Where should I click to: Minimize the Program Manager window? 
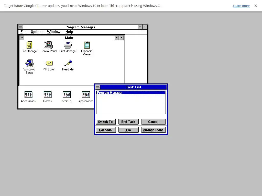pyautogui.click(x=140, y=27)
